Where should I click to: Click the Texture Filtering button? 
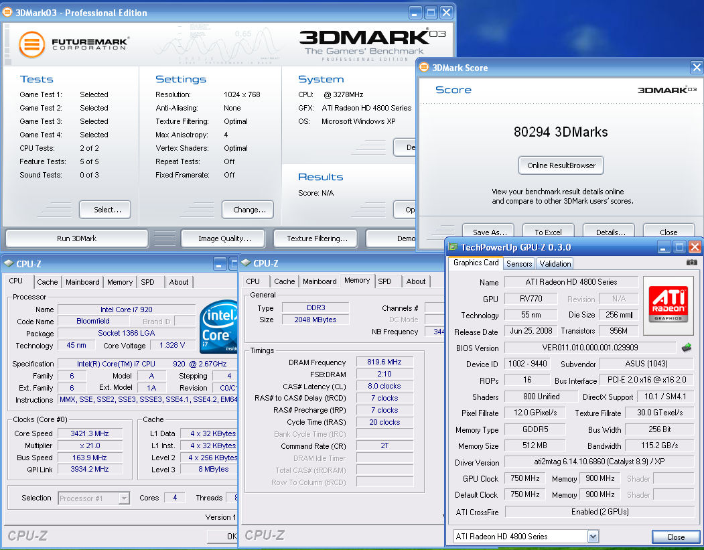tap(317, 238)
